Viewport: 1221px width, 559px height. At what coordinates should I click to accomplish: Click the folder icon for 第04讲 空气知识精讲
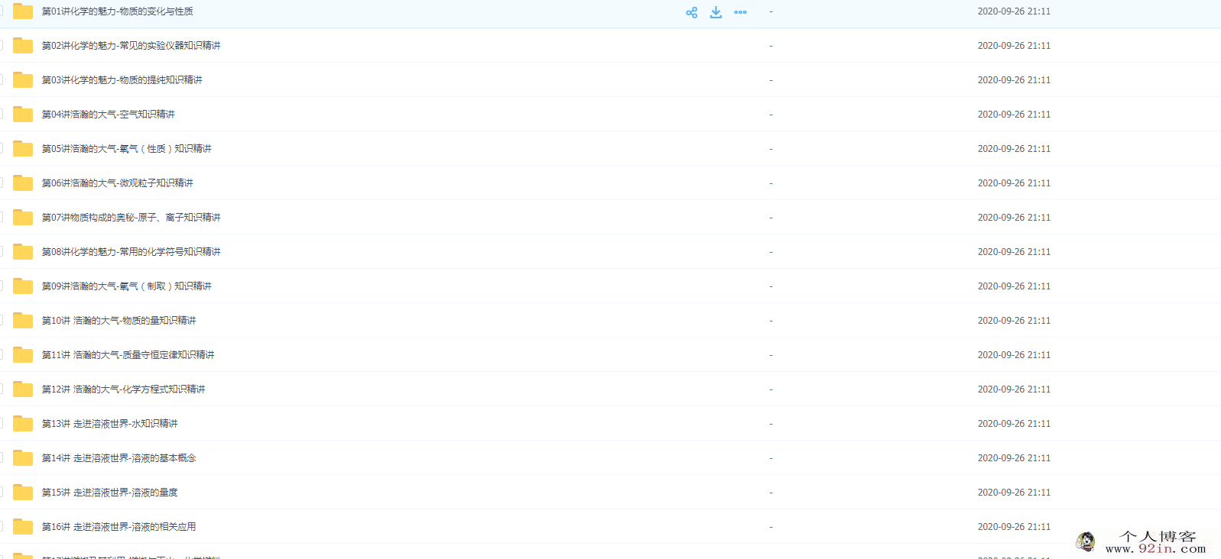[x=23, y=115]
